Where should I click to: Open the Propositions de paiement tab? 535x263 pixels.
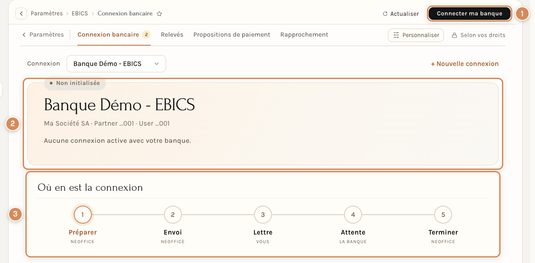click(x=232, y=35)
